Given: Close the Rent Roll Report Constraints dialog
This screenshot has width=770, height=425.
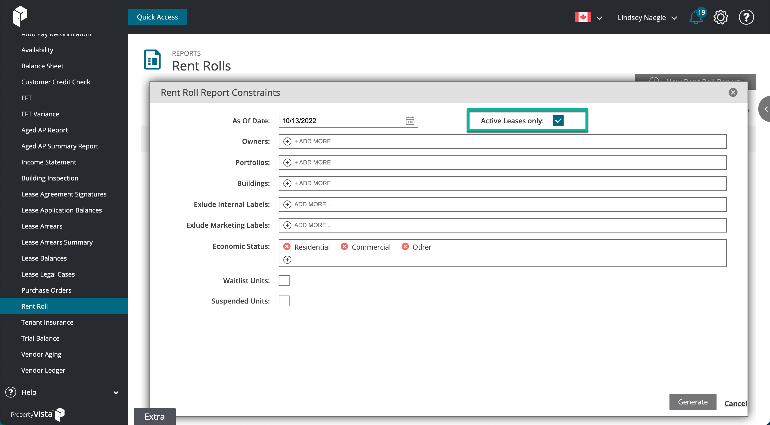Looking at the screenshot, I should tap(733, 93).
